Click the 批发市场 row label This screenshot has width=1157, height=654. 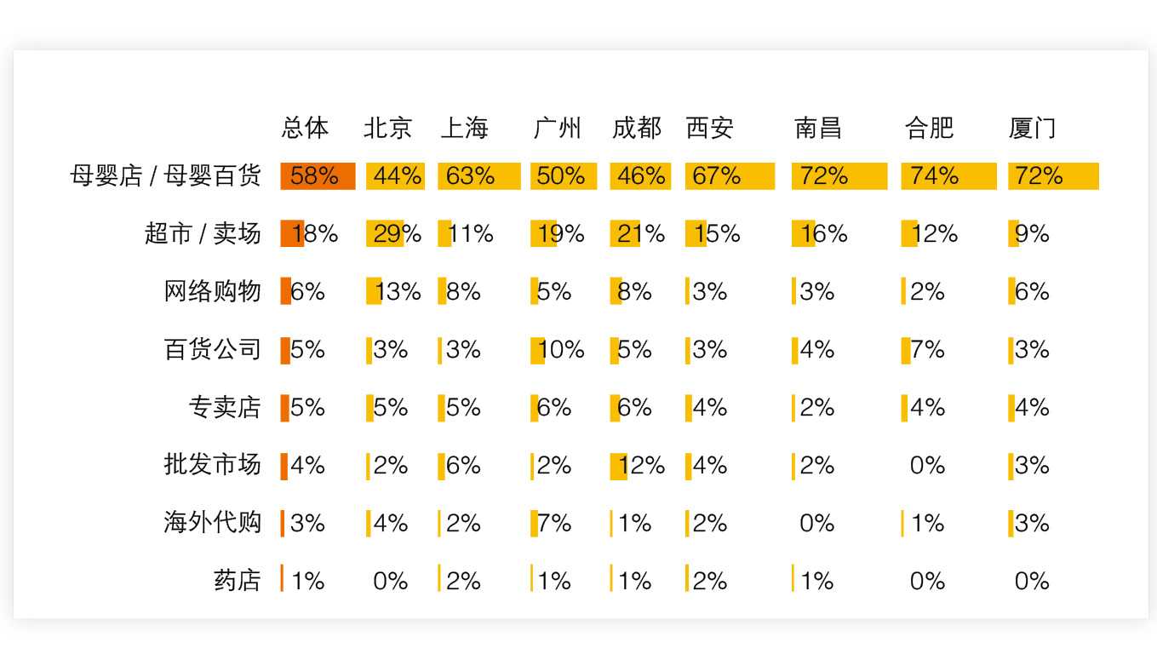212,464
